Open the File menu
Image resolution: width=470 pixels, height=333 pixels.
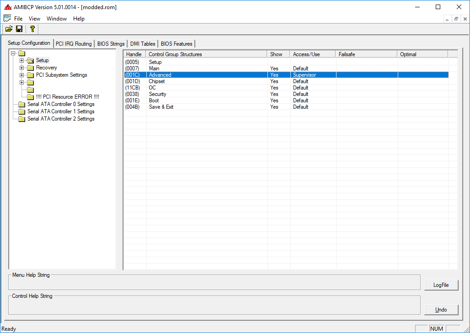coord(18,19)
